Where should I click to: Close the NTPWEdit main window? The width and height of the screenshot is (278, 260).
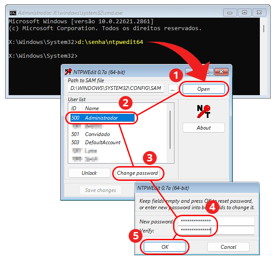[x=221, y=71]
